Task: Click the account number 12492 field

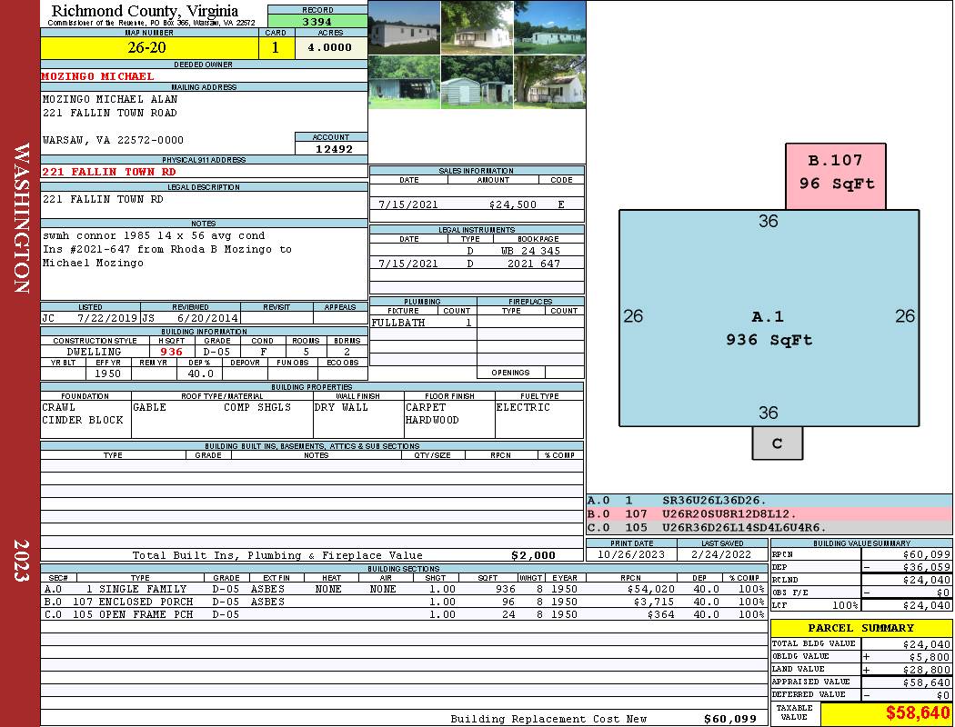Action: 331,149
